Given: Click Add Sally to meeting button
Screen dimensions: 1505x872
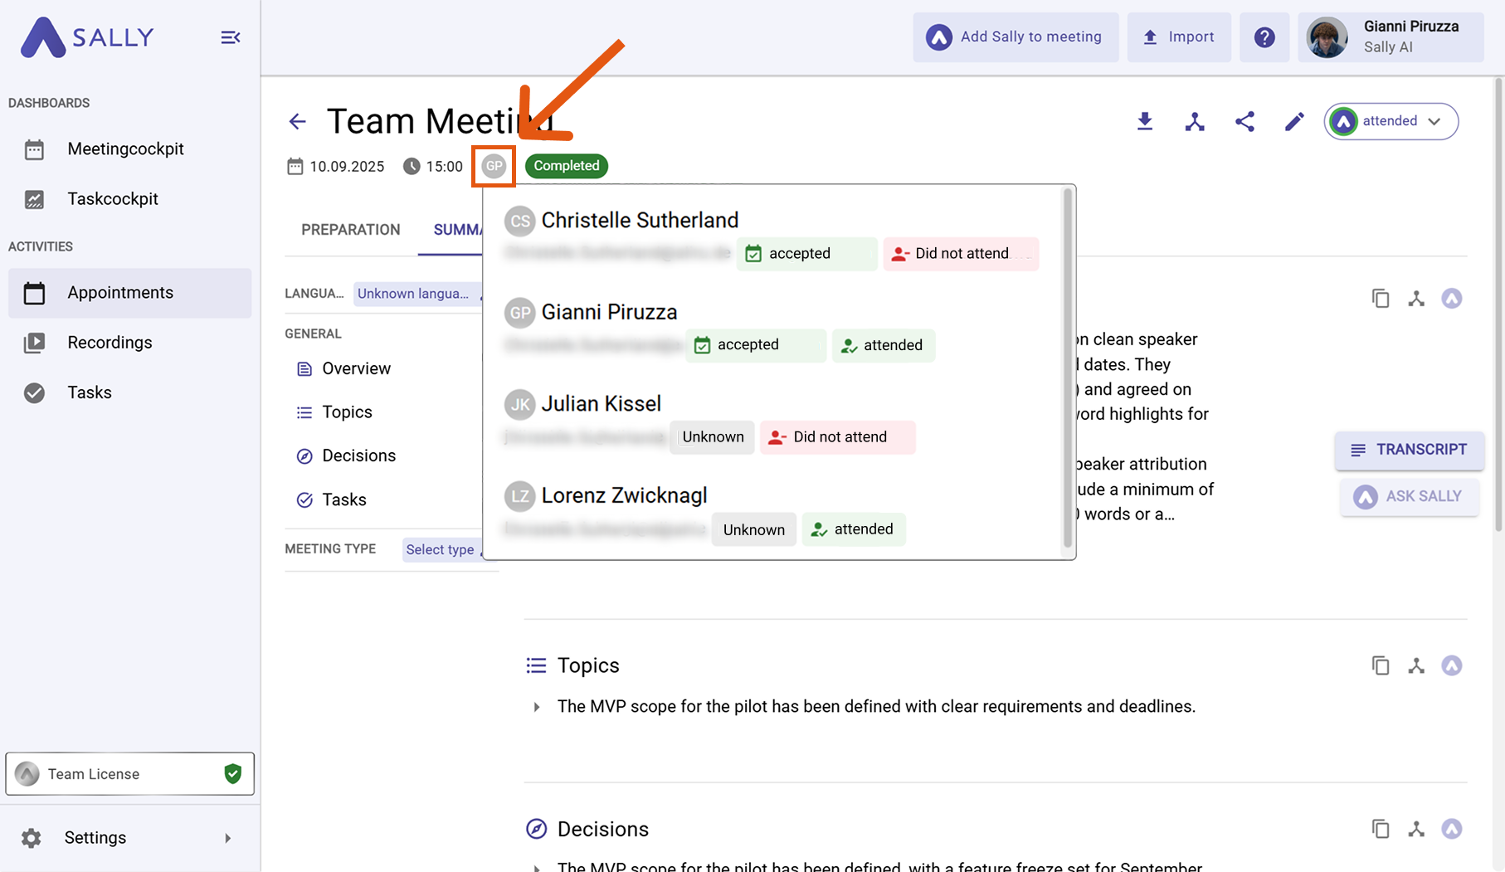Looking at the screenshot, I should click(1016, 37).
